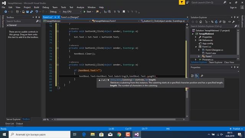Click the Save All toolbar icon
The image size is (245, 138).
[31, 12]
